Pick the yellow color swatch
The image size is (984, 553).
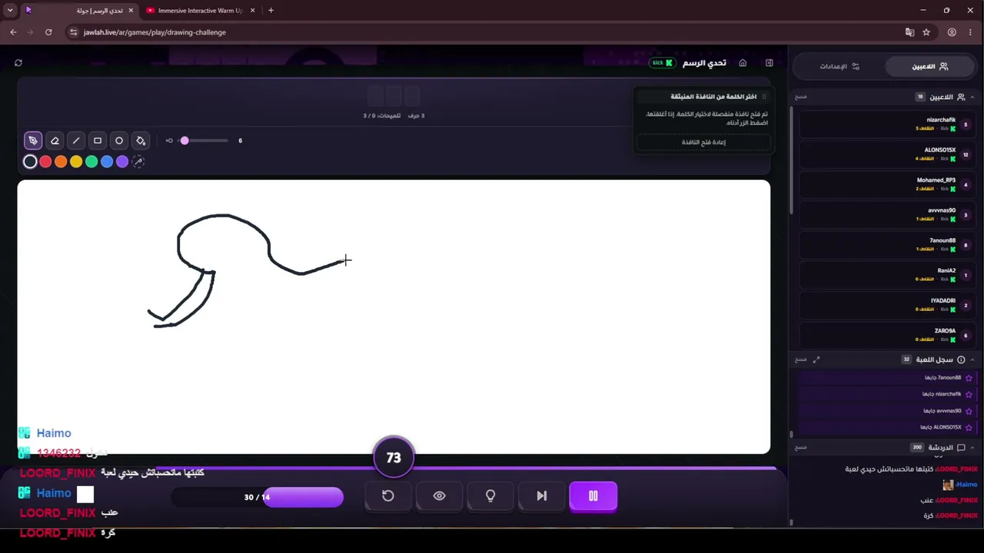76,161
